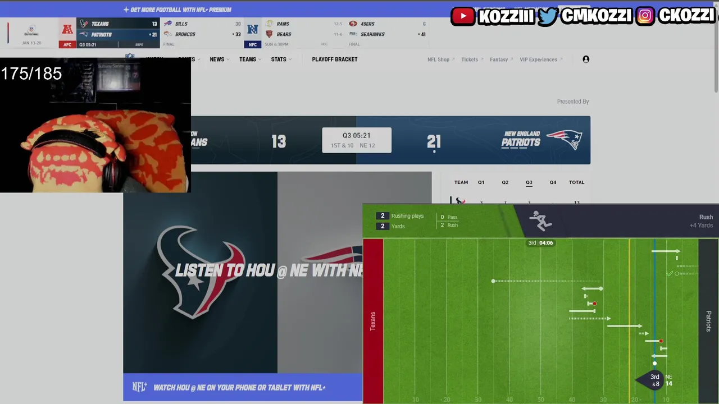Click the Rams logo in ticker
The height and width of the screenshot is (404, 719).
pyautogui.click(x=270, y=24)
